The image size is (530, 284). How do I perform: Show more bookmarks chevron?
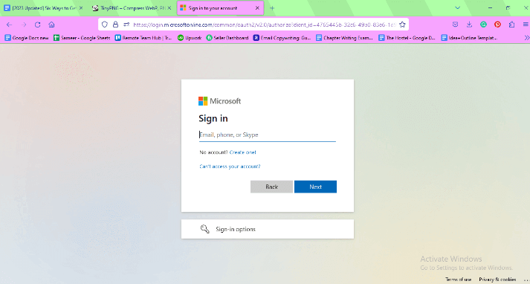[x=526, y=38]
